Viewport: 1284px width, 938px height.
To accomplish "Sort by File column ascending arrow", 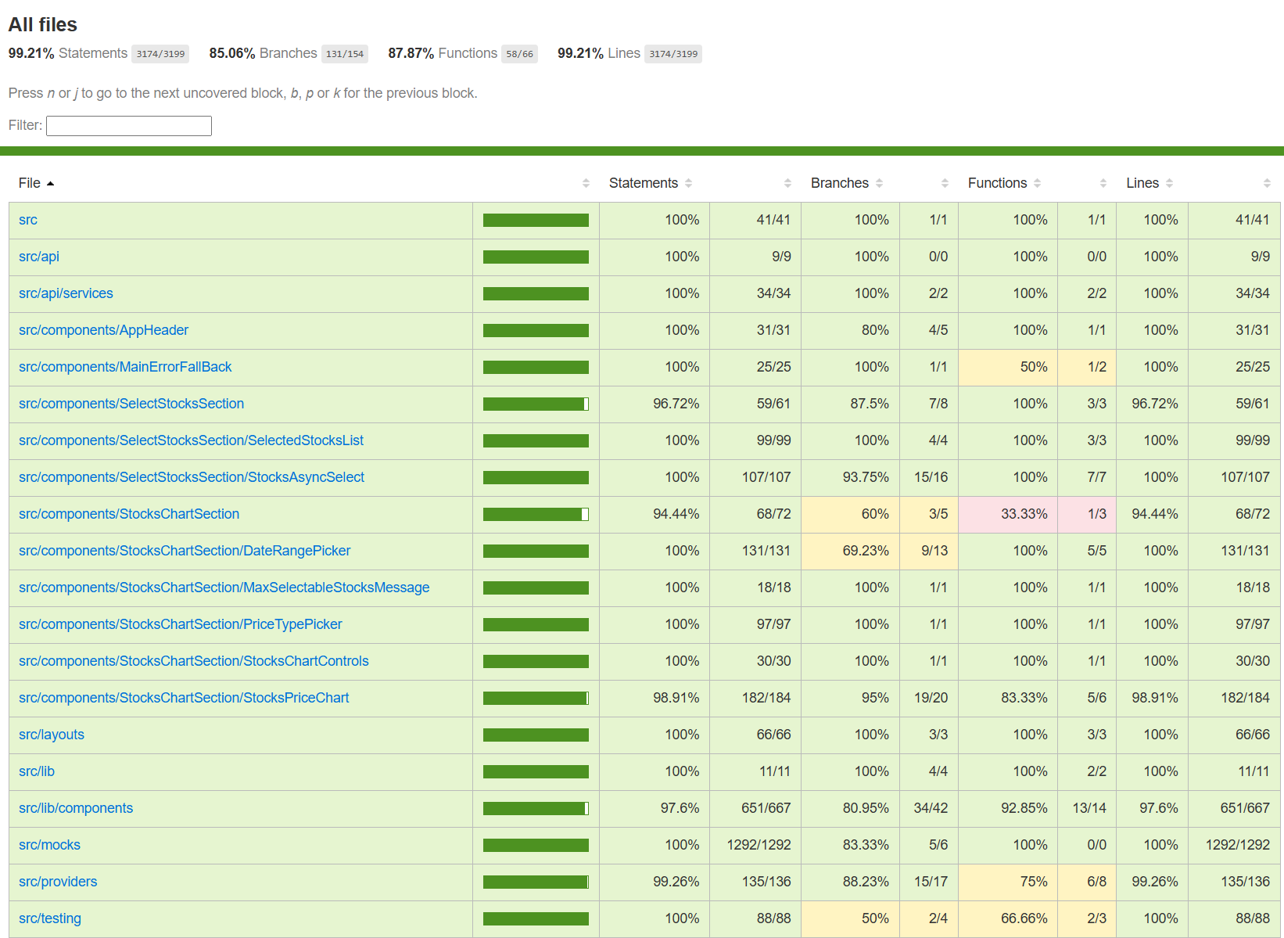I will (x=50, y=183).
